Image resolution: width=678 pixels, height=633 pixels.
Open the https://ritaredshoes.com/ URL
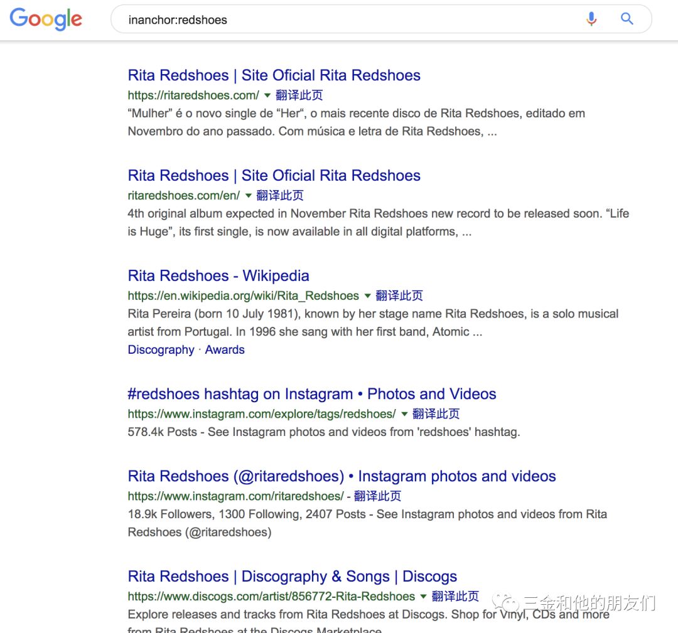tap(193, 95)
